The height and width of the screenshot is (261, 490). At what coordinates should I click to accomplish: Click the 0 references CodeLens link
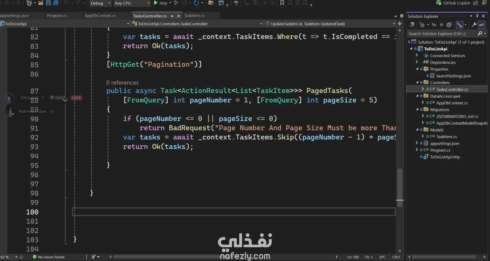122,83
